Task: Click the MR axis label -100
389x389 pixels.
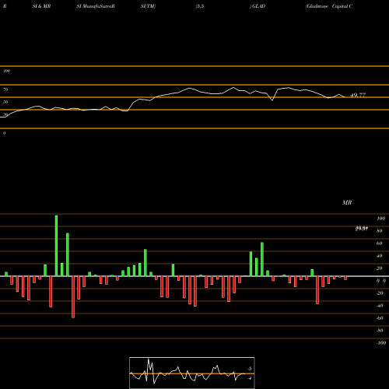Action: 381,343
